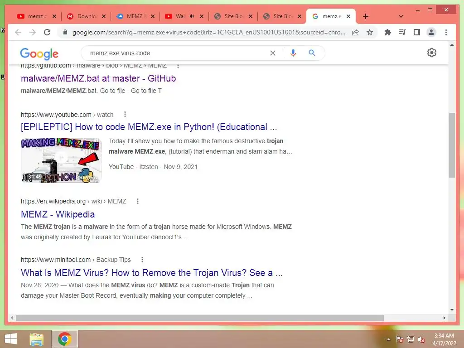Show hidden system tray icons
This screenshot has height=348, width=464.
coord(388,339)
